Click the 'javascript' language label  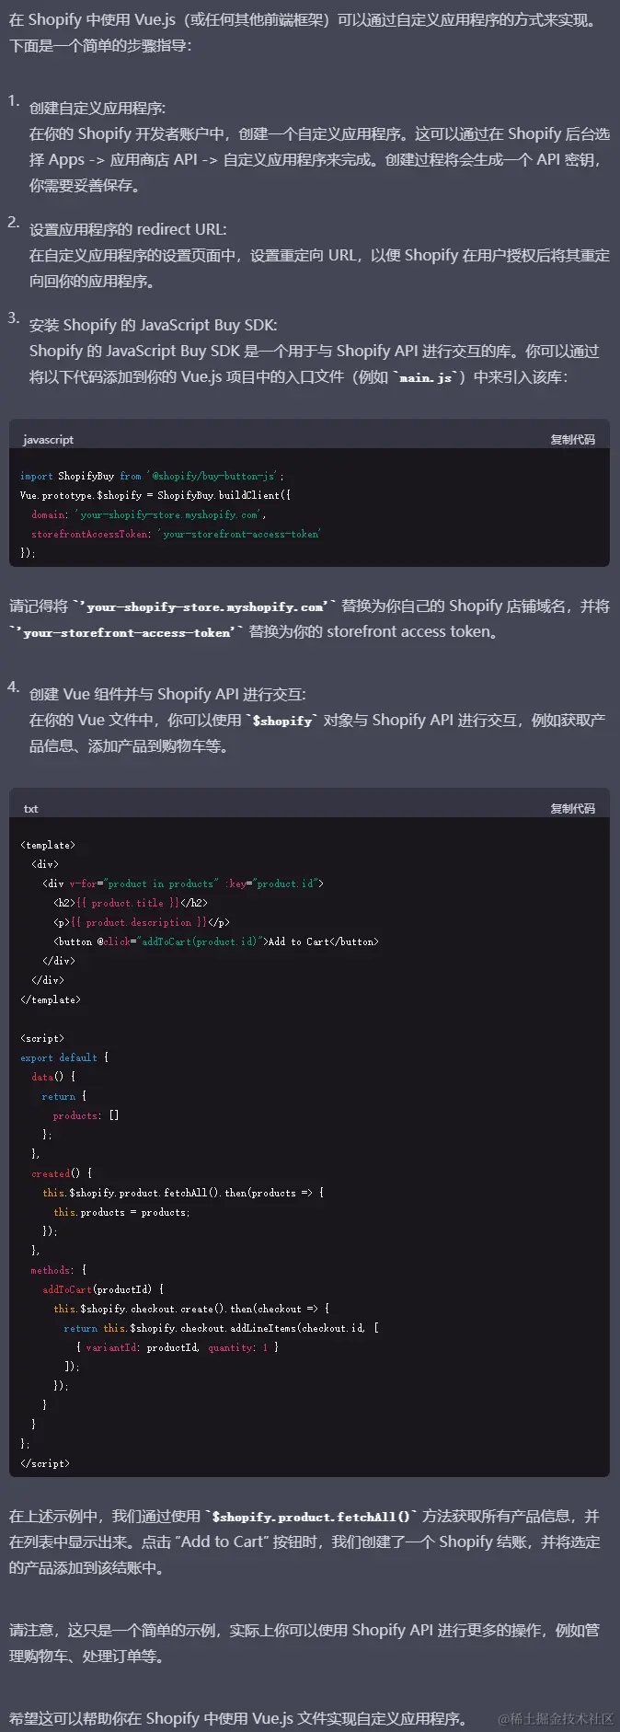pos(48,440)
